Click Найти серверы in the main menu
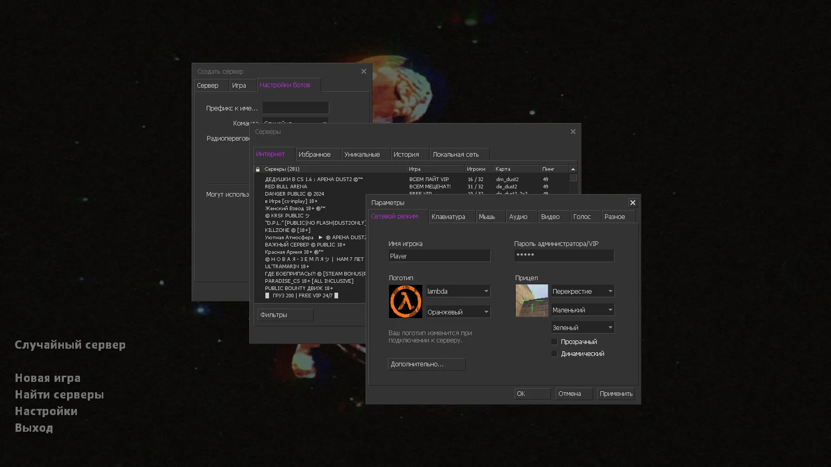The width and height of the screenshot is (831, 467). coord(59,394)
